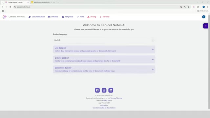Open the Chrome profile avatar
This screenshot has width=210, height=118.
(x=203, y=7)
